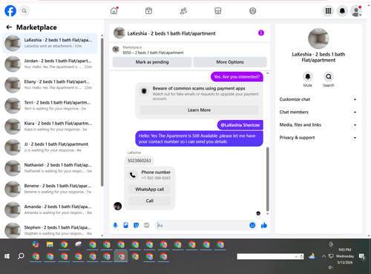Open the Groups icon in top bar
Screen dimensions: 371x274
(x=252, y=11)
